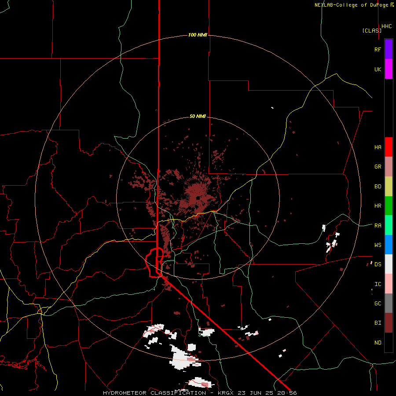Click the 'HA' legend label
This screenshot has width=396, height=396.
pyautogui.click(x=378, y=147)
